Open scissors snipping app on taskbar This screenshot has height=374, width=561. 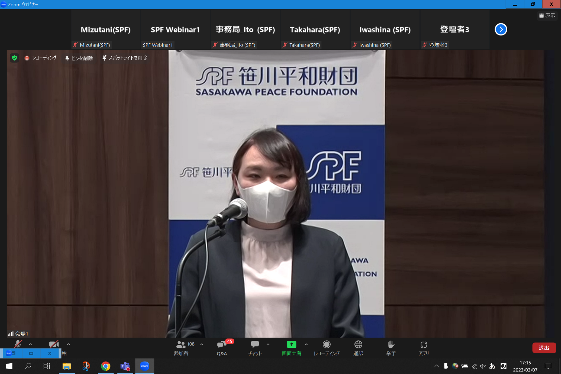(x=86, y=366)
